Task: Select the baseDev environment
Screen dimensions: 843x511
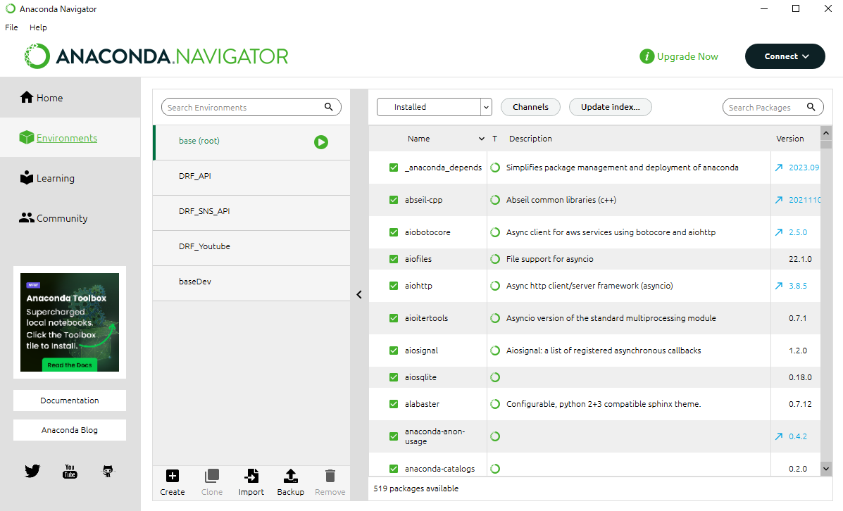Action: (x=251, y=282)
